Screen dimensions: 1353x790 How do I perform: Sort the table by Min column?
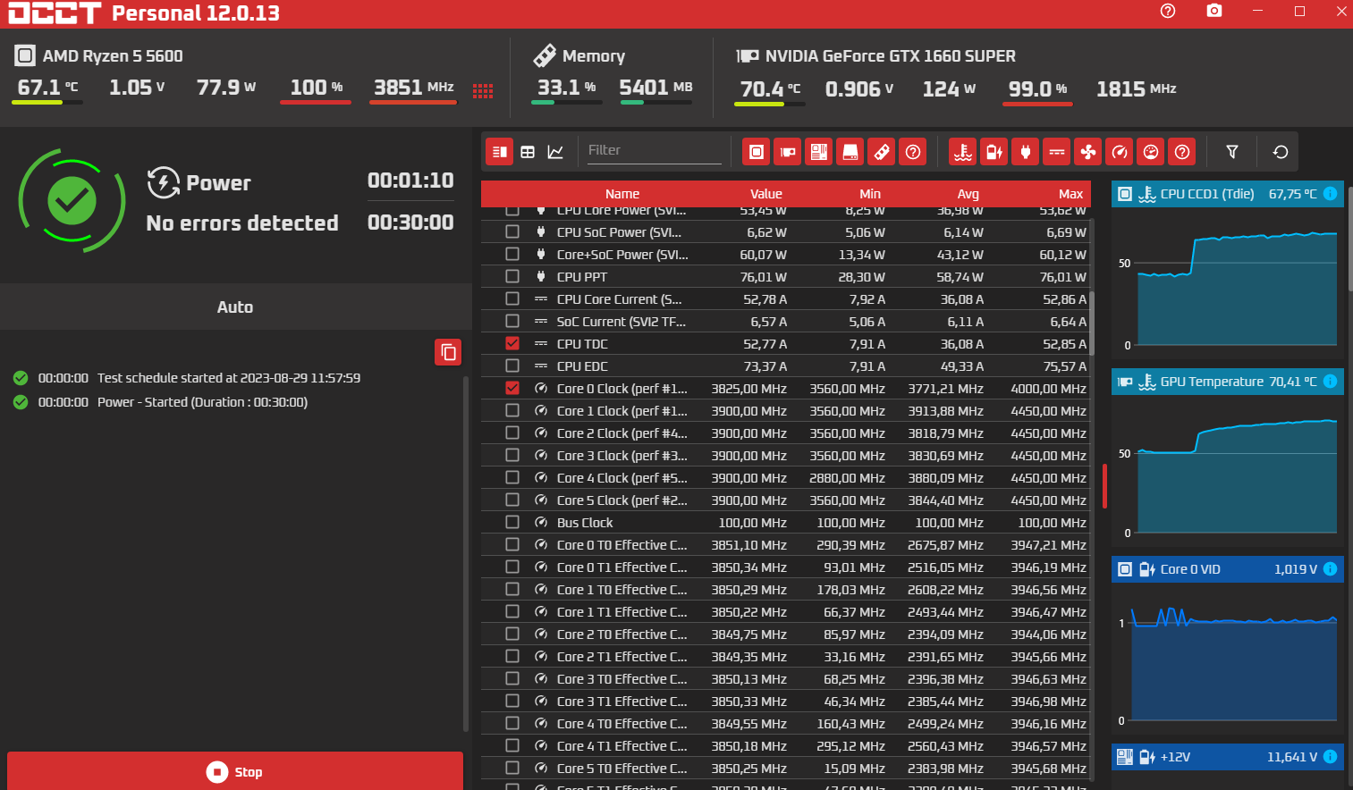(x=870, y=194)
